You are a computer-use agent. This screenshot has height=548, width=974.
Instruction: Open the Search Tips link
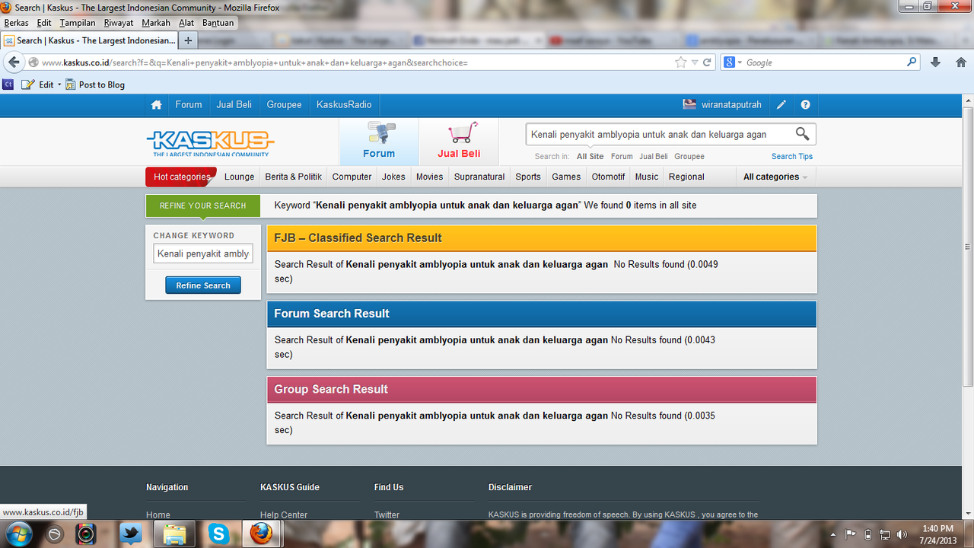[x=792, y=156]
